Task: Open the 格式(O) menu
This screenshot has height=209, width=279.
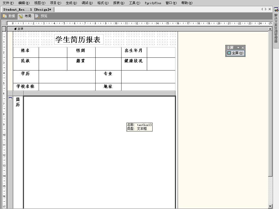Action: coord(103,3)
